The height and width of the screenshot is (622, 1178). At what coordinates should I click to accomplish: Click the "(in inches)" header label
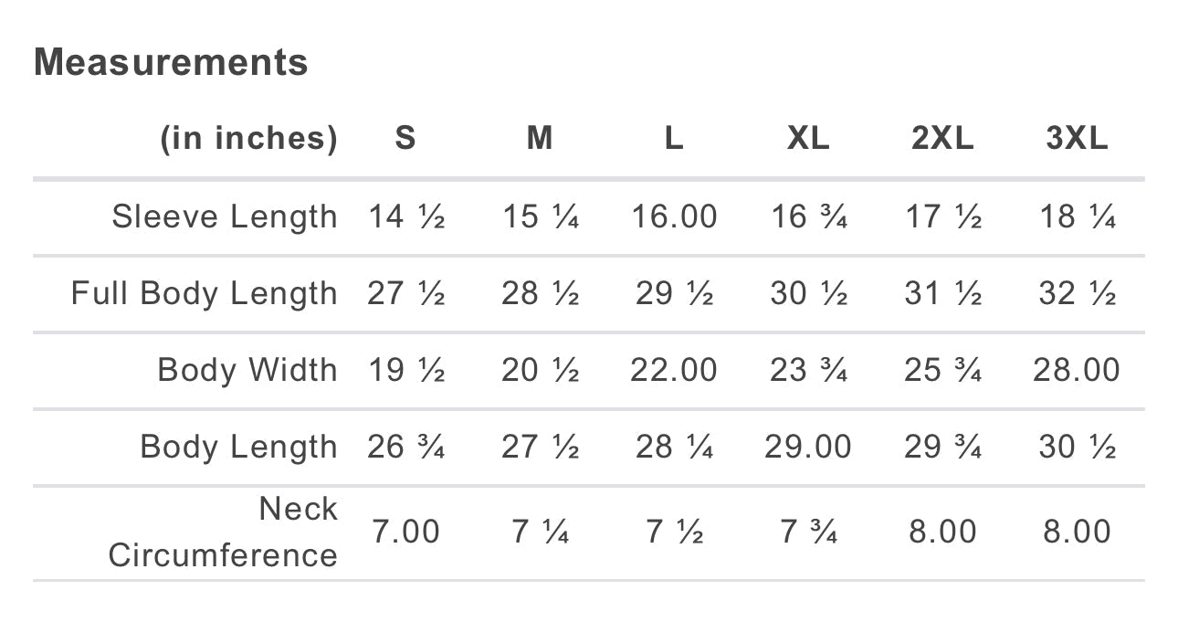248,138
